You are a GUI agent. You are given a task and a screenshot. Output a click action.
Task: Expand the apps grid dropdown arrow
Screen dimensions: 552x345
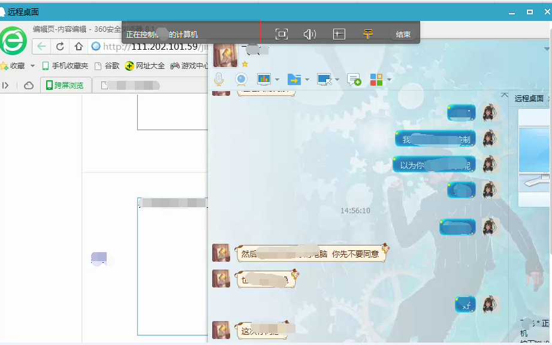point(389,80)
